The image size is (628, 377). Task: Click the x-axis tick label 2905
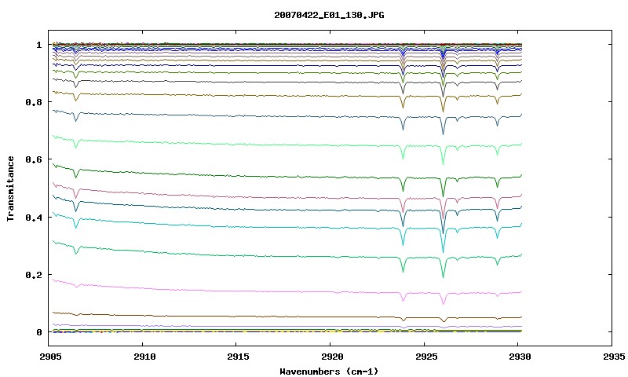click(x=50, y=357)
